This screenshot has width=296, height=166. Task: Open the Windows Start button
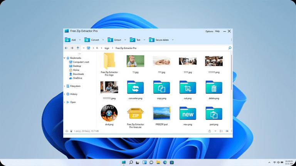[x=124, y=162]
